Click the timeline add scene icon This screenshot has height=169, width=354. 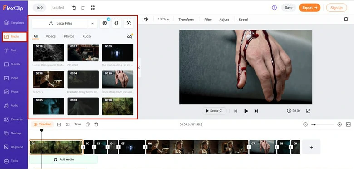coord(59,124)
